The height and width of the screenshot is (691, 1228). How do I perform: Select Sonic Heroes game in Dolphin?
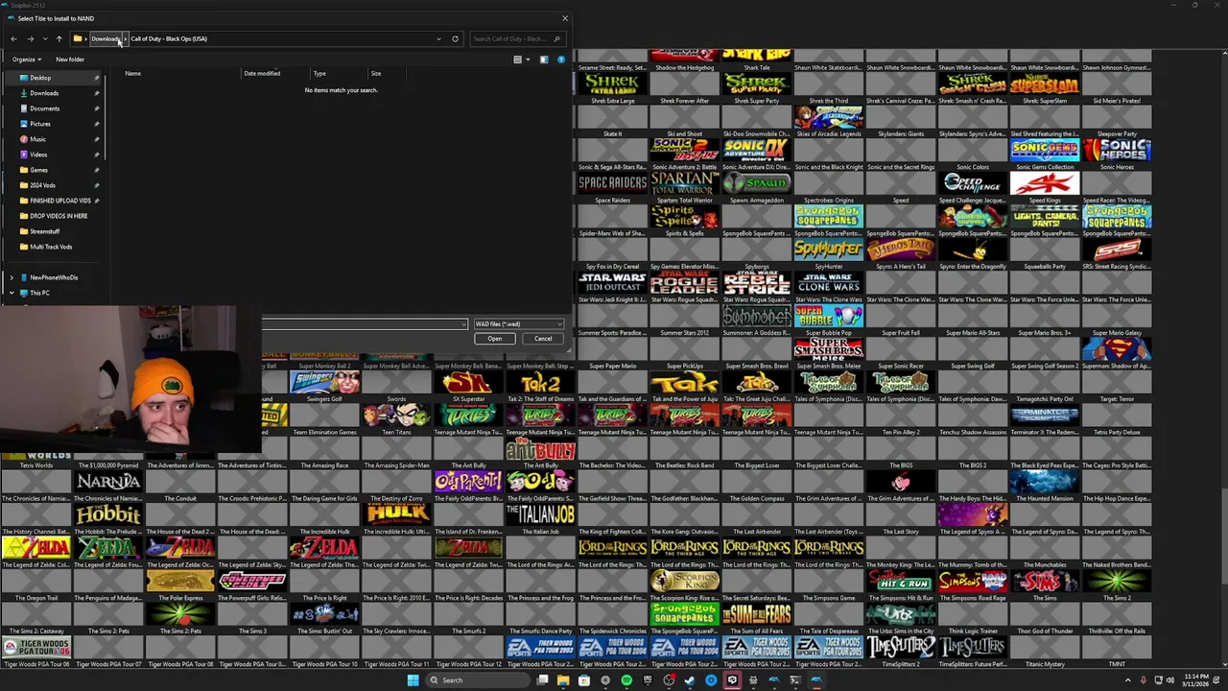(x=1117, y=154)
